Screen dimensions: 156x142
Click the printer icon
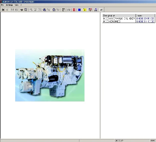point(69,10)
